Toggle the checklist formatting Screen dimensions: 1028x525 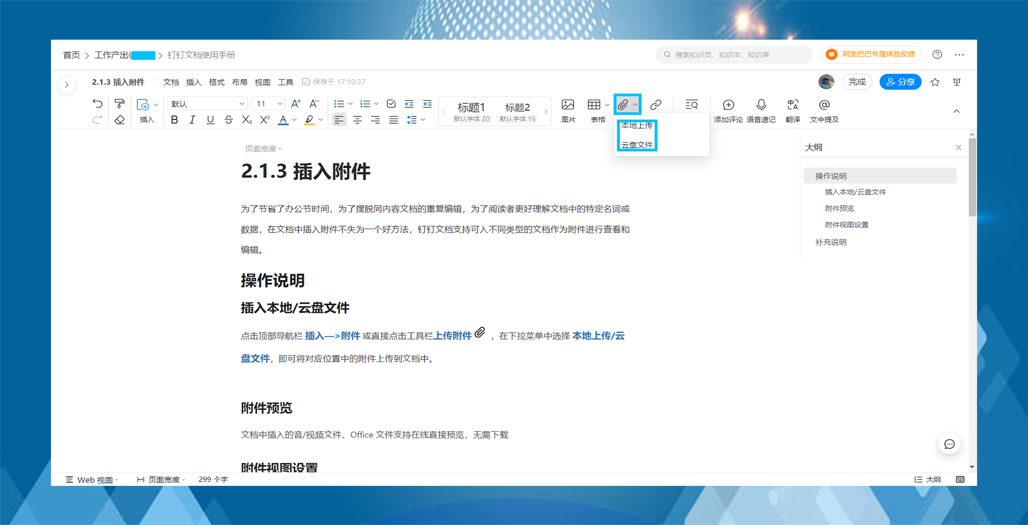[391, 103]
